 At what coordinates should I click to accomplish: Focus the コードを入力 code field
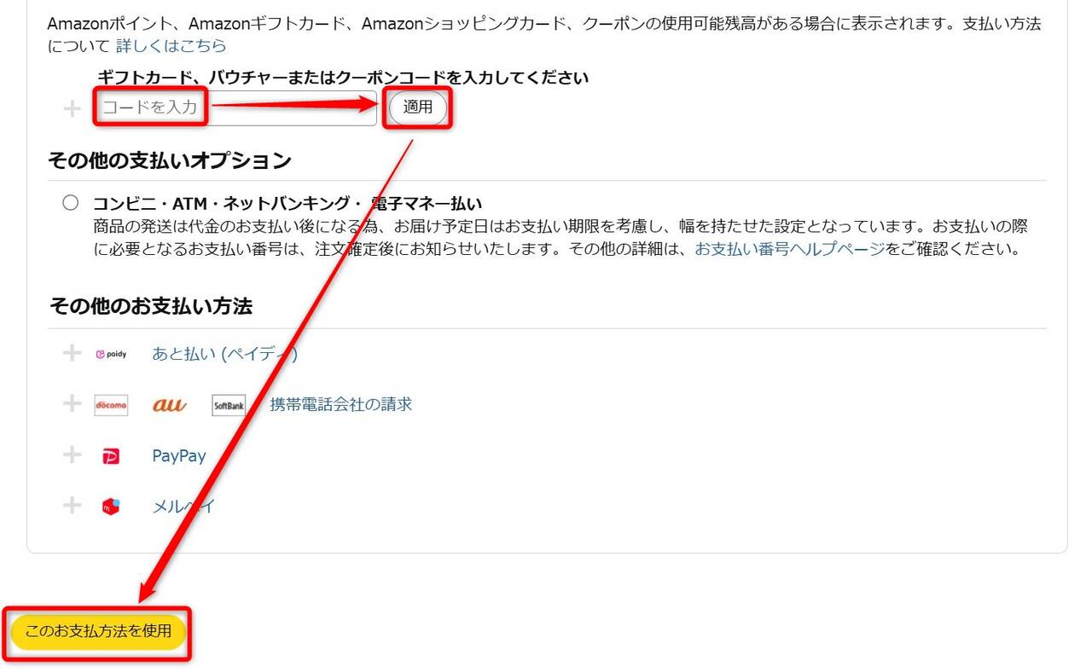235,108
